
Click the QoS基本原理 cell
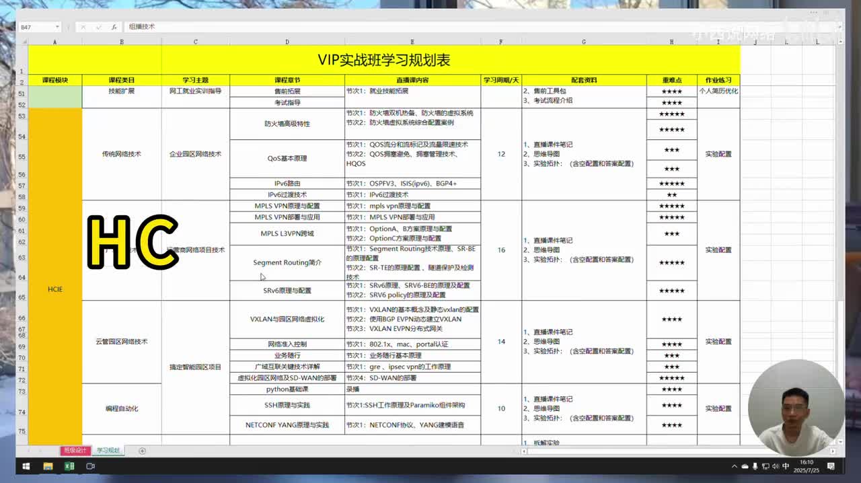[287, 159]
